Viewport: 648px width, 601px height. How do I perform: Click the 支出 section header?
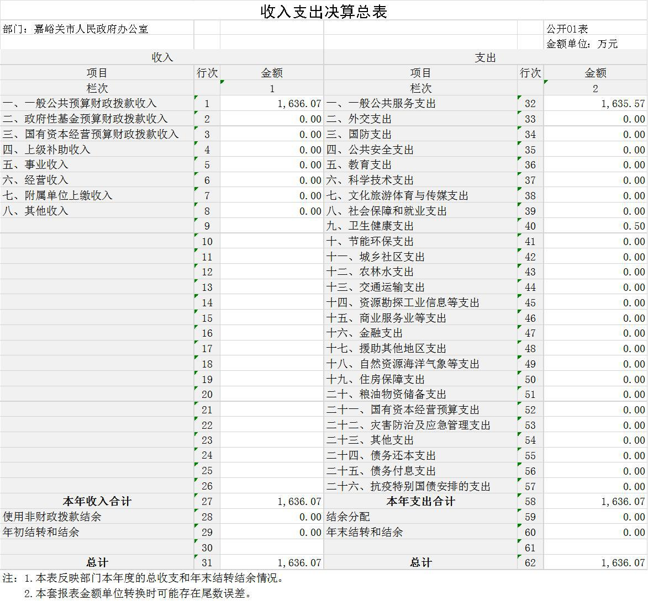coord(485,57)
